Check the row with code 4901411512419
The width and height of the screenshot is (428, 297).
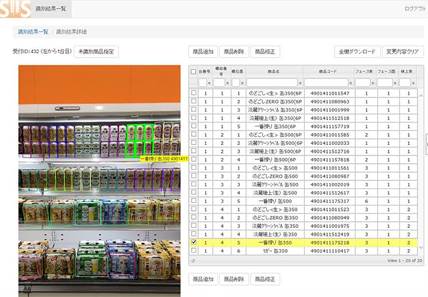(194, 234)
